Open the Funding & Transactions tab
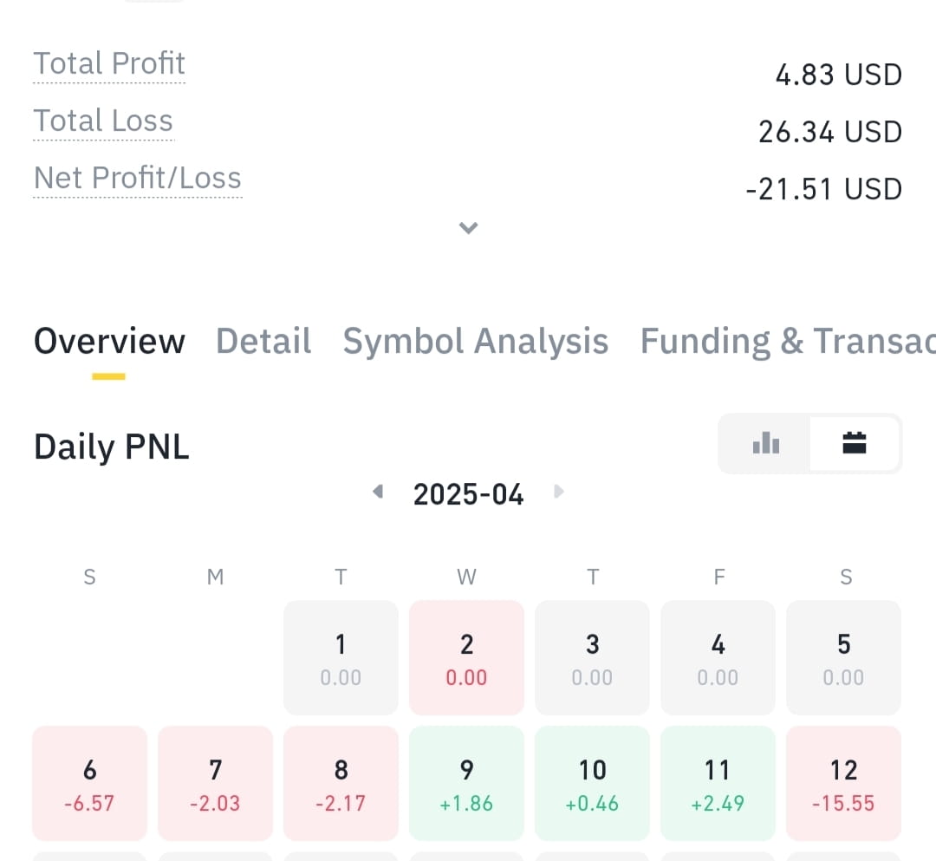This screenshot has height=861, width=936. tap(787, 342)
